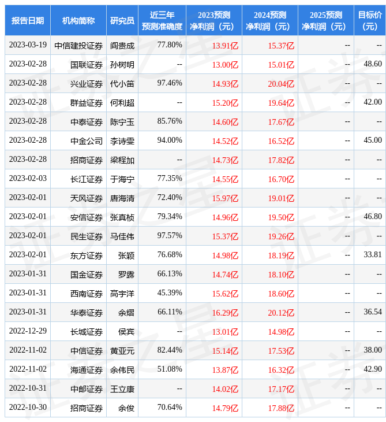
Task: Click the date 2023-02-03
Action: tap(28, 178)
